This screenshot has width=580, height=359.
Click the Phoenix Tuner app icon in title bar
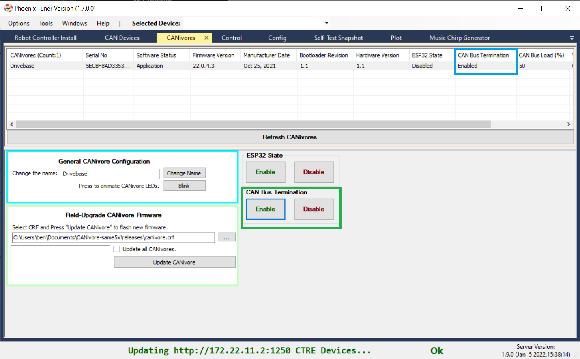[x=8, y=8]
